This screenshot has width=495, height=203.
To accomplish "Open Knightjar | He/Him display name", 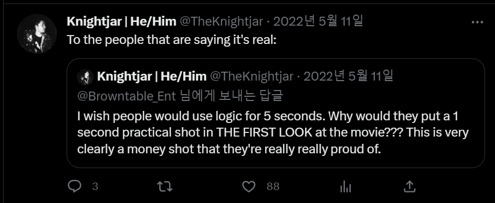I will click(x=122, y=22).
